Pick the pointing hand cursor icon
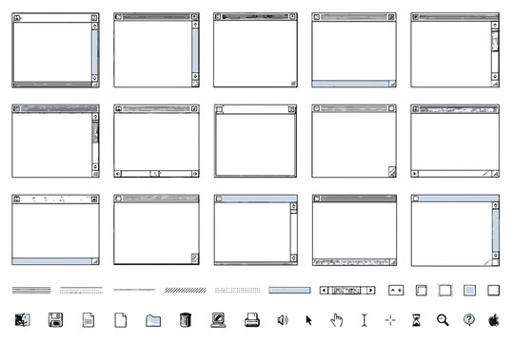 (336, 320)
